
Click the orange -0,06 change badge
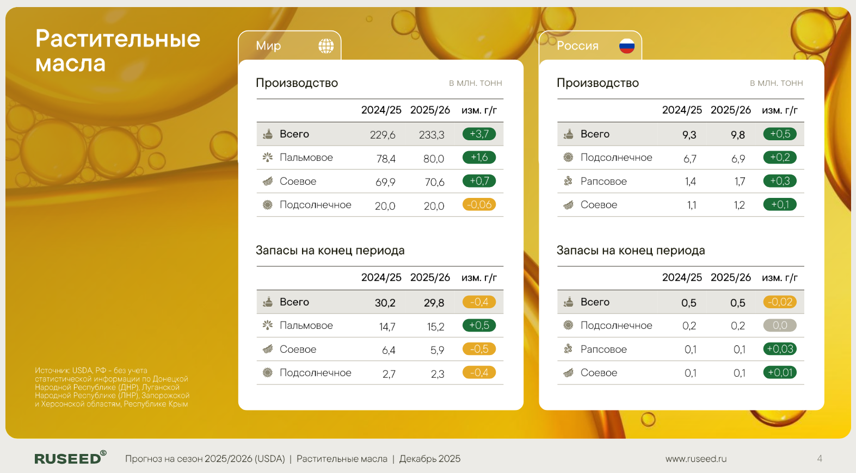479,205
